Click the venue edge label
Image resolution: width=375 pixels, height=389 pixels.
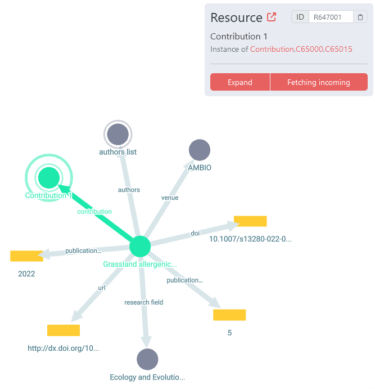(170, 198)
